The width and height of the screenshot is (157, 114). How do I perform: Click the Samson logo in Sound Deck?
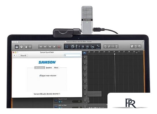tap(47, 62)
